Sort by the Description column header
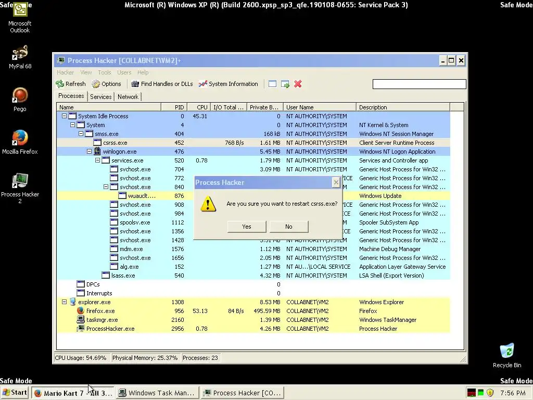The image size is (533, 400). (403, 107)
